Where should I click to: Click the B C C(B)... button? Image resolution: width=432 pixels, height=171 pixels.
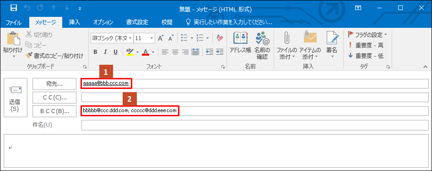(x=54, y=111)
